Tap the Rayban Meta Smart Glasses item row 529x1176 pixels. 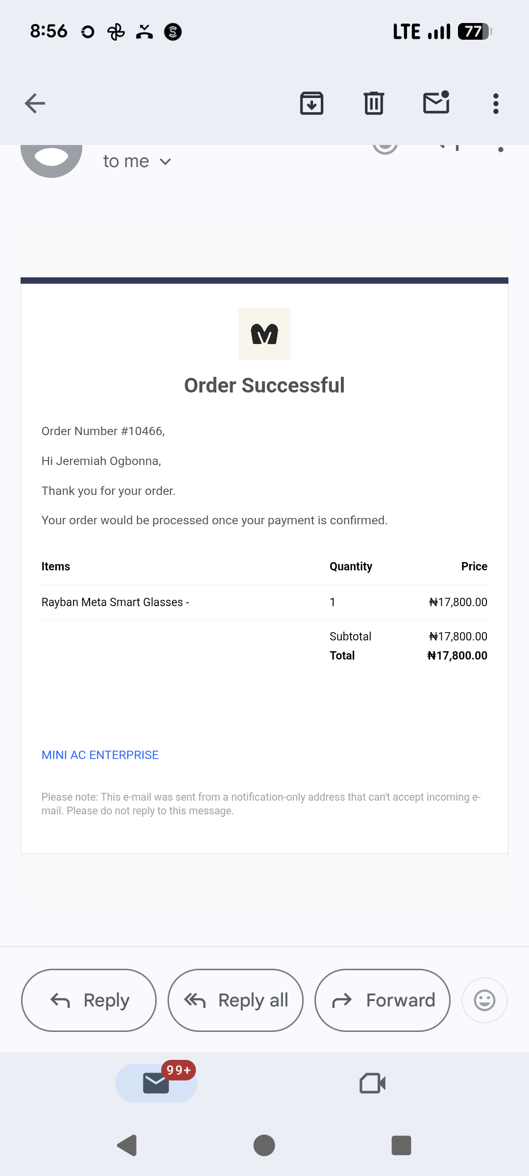click(264, 602)
